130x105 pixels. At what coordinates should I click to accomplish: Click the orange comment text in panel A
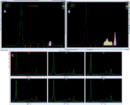pos(33,6)
